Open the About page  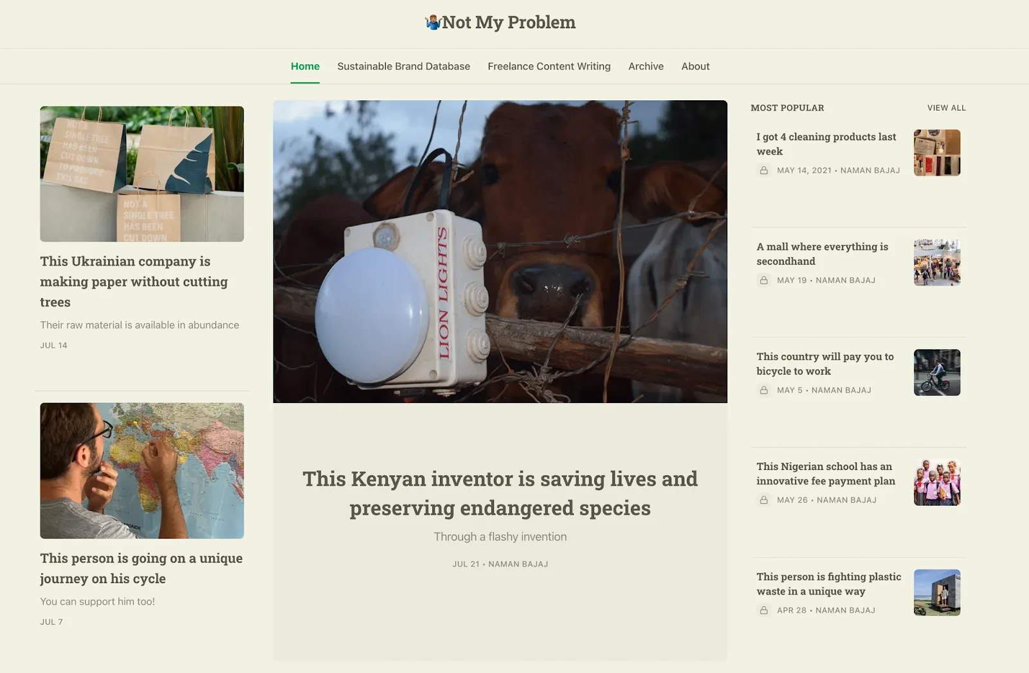pos(695,66)
